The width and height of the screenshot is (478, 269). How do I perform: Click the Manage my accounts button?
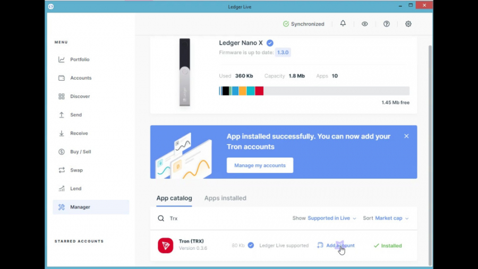(x=260, y=165)
